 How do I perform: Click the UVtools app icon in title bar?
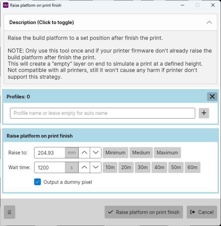point(6,5)
